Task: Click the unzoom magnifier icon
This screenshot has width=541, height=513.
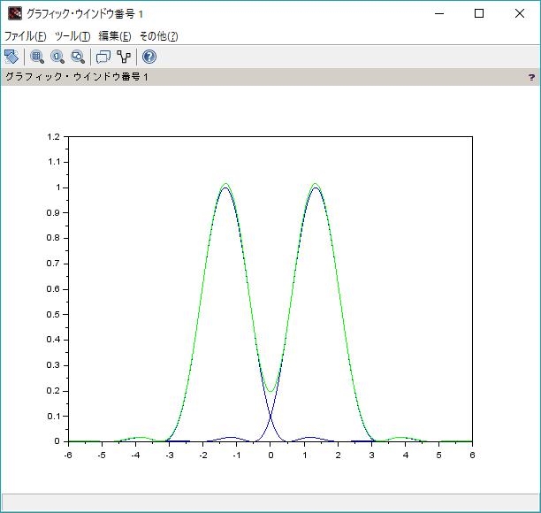Action: pos(78,57)
